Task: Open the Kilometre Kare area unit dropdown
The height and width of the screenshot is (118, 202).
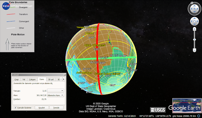Action: [56, 95]
